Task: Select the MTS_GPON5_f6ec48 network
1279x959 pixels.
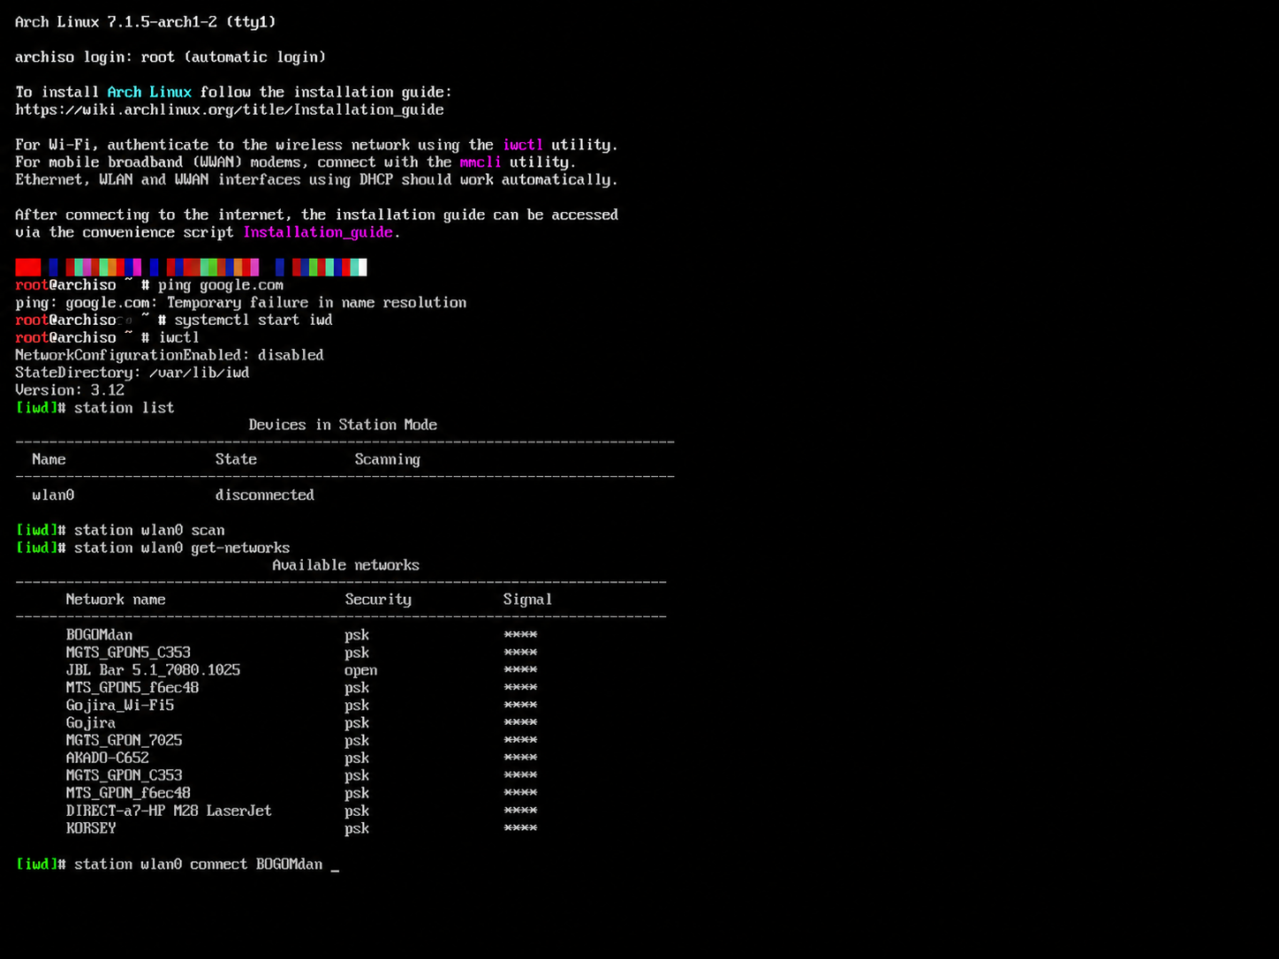Action: tap(132, 688)
